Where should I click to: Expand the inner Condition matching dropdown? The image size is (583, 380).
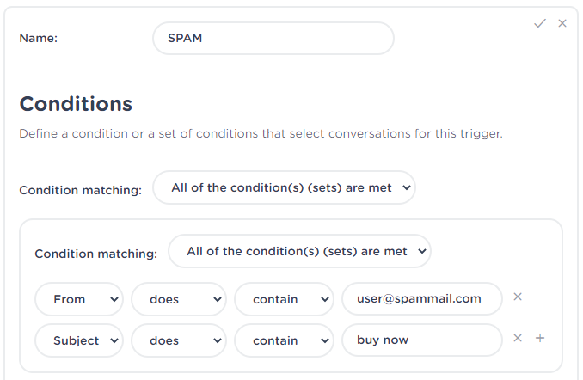(299, 251)
